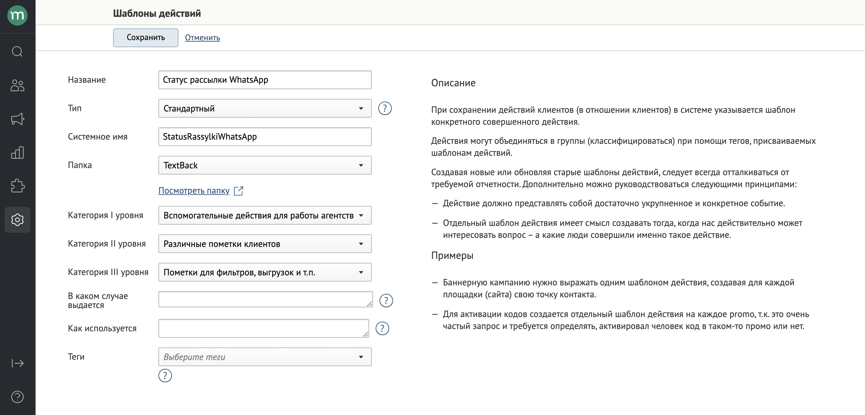Viewport: 865px width, 415px height.
Task: Open integrations via puzzle piece icon
Action: coord(17,186)
